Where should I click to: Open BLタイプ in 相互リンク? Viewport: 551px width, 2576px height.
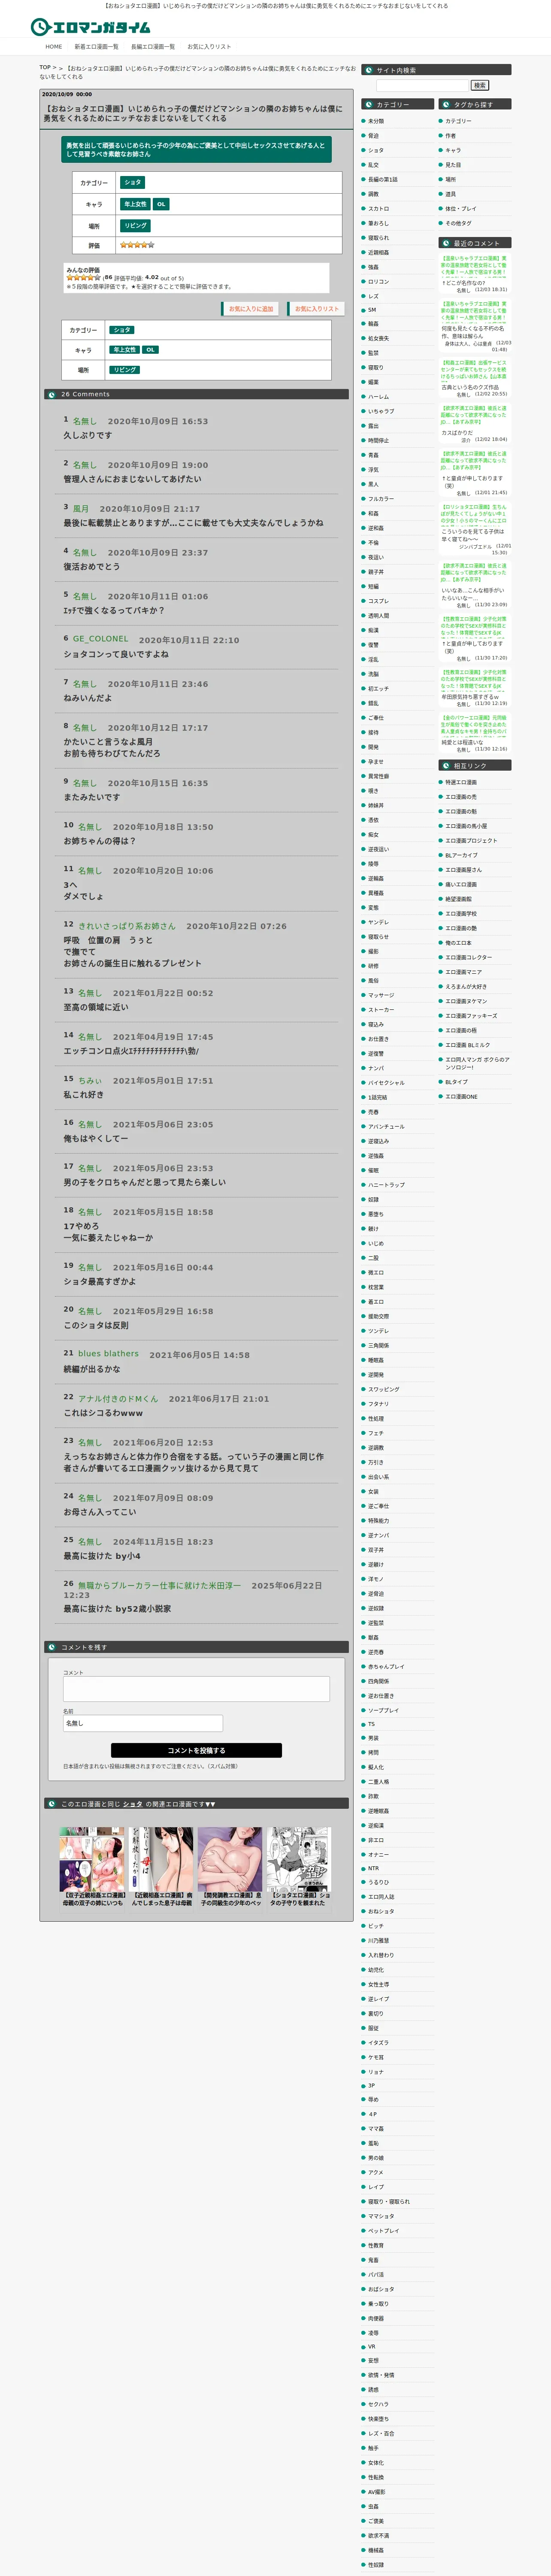[456, 1082]
